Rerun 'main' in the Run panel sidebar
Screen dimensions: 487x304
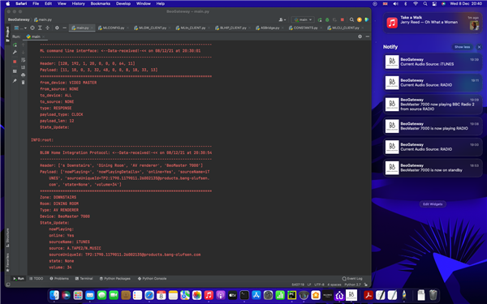[15, 45]
